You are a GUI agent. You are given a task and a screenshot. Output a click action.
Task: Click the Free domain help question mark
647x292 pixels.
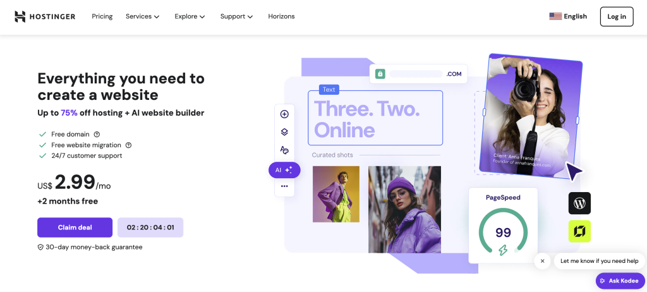tap(97, 134)
